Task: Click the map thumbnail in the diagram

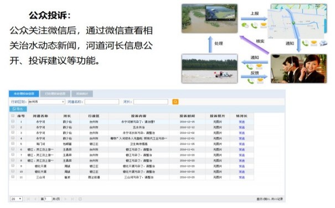Action: pos(297,22)
